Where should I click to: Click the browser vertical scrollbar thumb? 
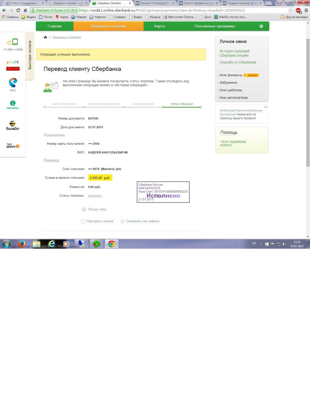[x=308, y=103]
